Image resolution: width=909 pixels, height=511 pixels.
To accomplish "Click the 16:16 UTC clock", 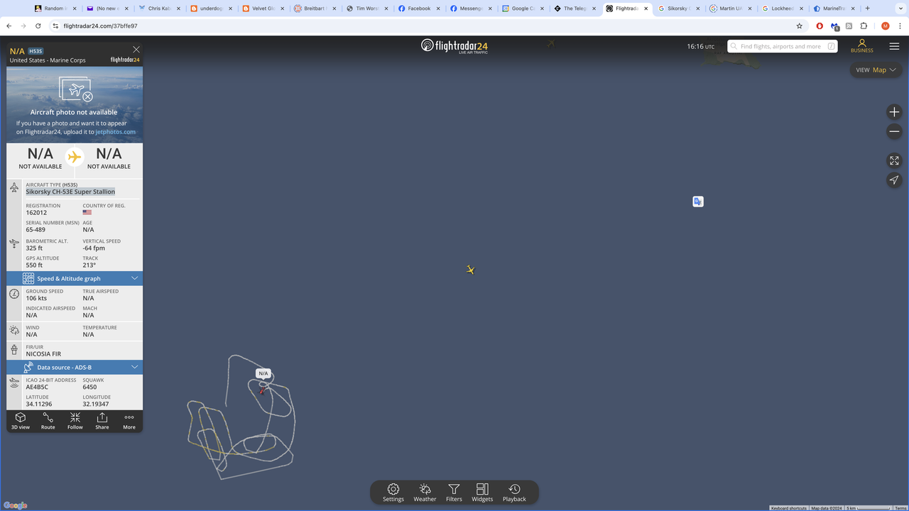I will coord(700,46).
